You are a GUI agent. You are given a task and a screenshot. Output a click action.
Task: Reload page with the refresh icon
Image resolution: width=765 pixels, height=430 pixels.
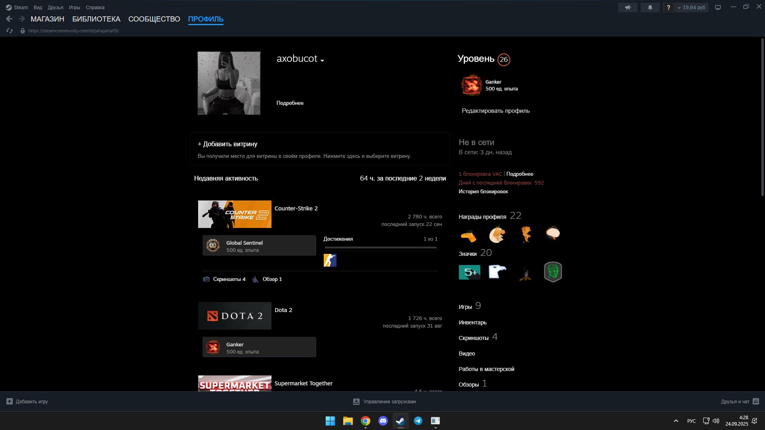pos(10,31)
